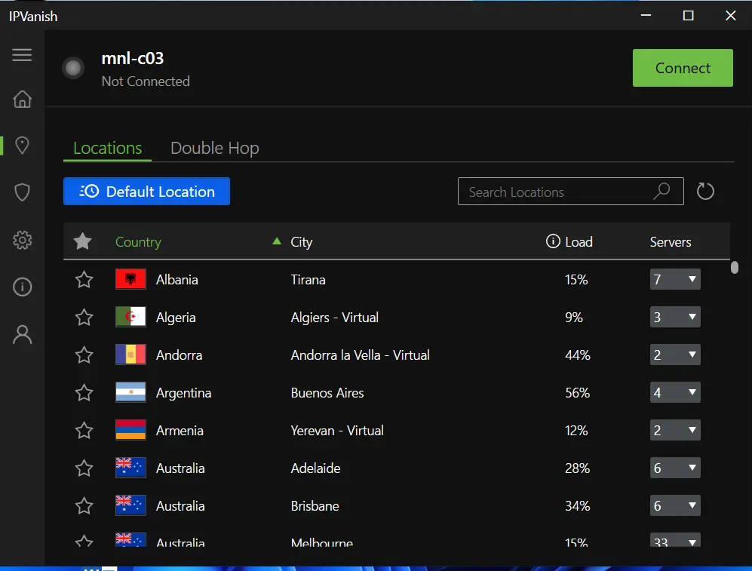
Task: Click the green sort arrow indicator
Action: click(277, 241)
